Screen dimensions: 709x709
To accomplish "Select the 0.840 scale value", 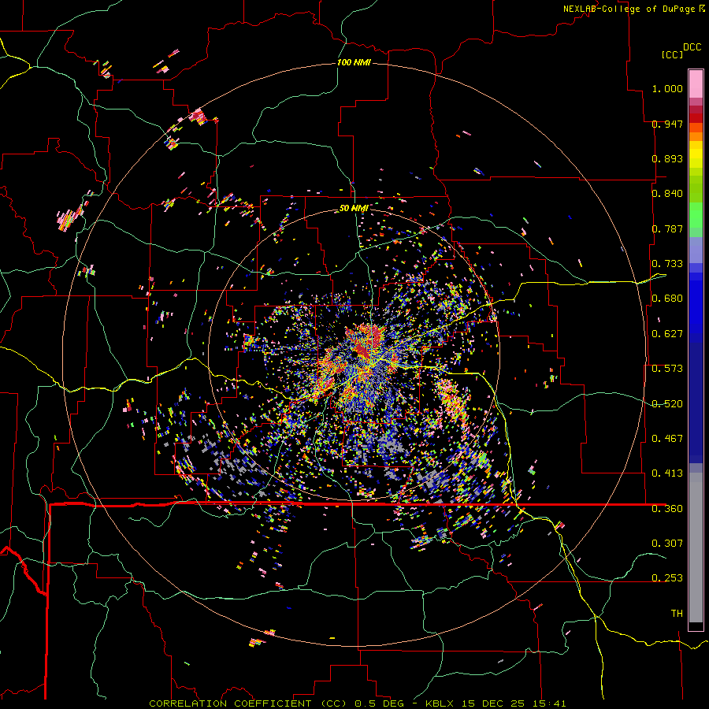I will click(x=667, y=194).
